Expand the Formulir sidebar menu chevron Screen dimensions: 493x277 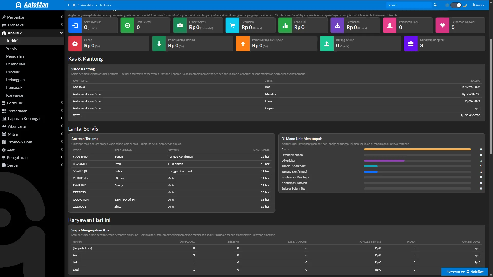coord(62,103)
